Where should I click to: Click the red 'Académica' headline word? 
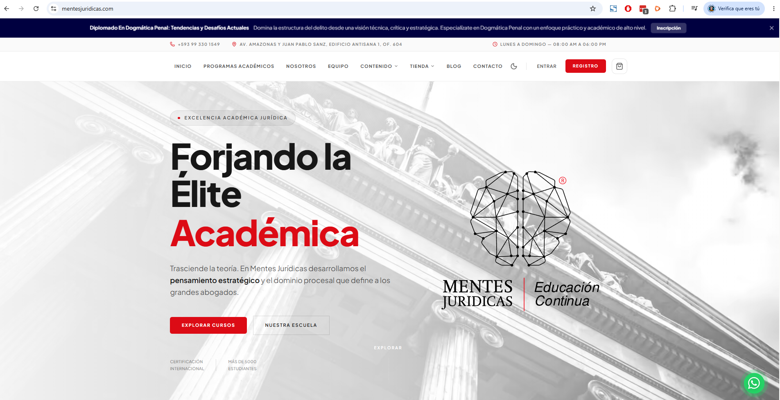pos(265,234)
